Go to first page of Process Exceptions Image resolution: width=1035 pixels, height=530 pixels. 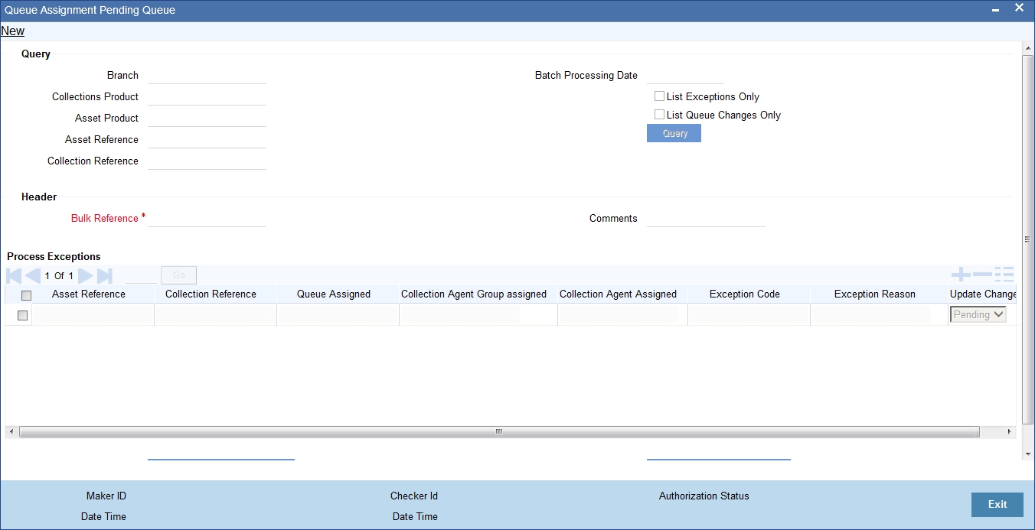[14, 275]
